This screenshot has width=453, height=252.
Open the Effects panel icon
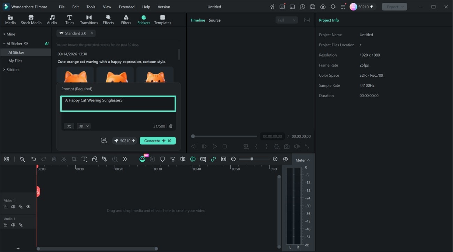coord(108,20)
